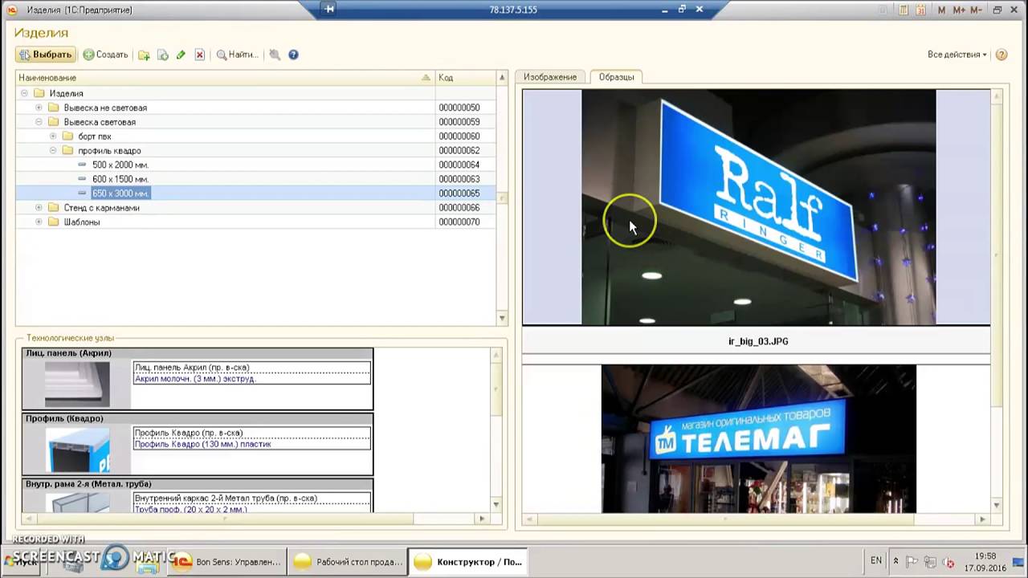Open Рабочий стол прода... taskbar window
This screenshot has height=578, width=1028.
(348, 562)
